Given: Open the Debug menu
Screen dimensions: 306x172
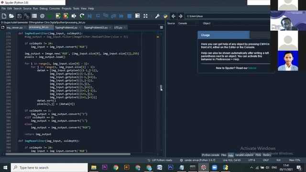Looking at the screenshot, I should tap(44, 9).
